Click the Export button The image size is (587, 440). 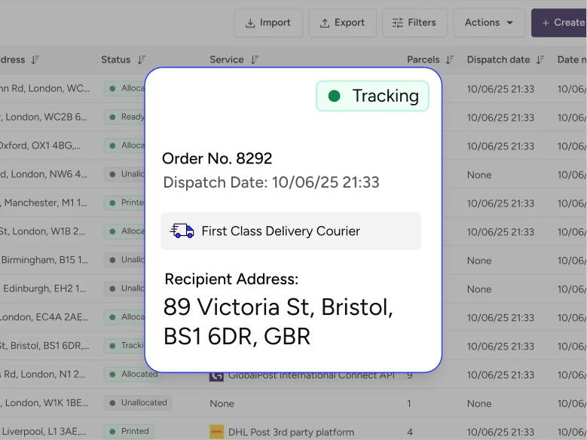click(x=341, y=23)
